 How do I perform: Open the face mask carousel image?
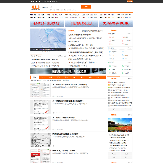point(48,39)
